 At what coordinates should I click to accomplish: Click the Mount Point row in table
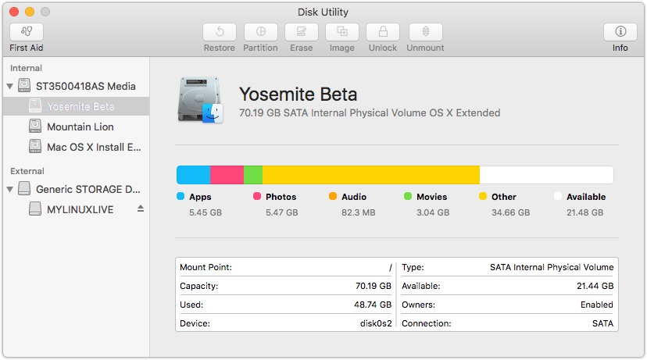(285, 267)
